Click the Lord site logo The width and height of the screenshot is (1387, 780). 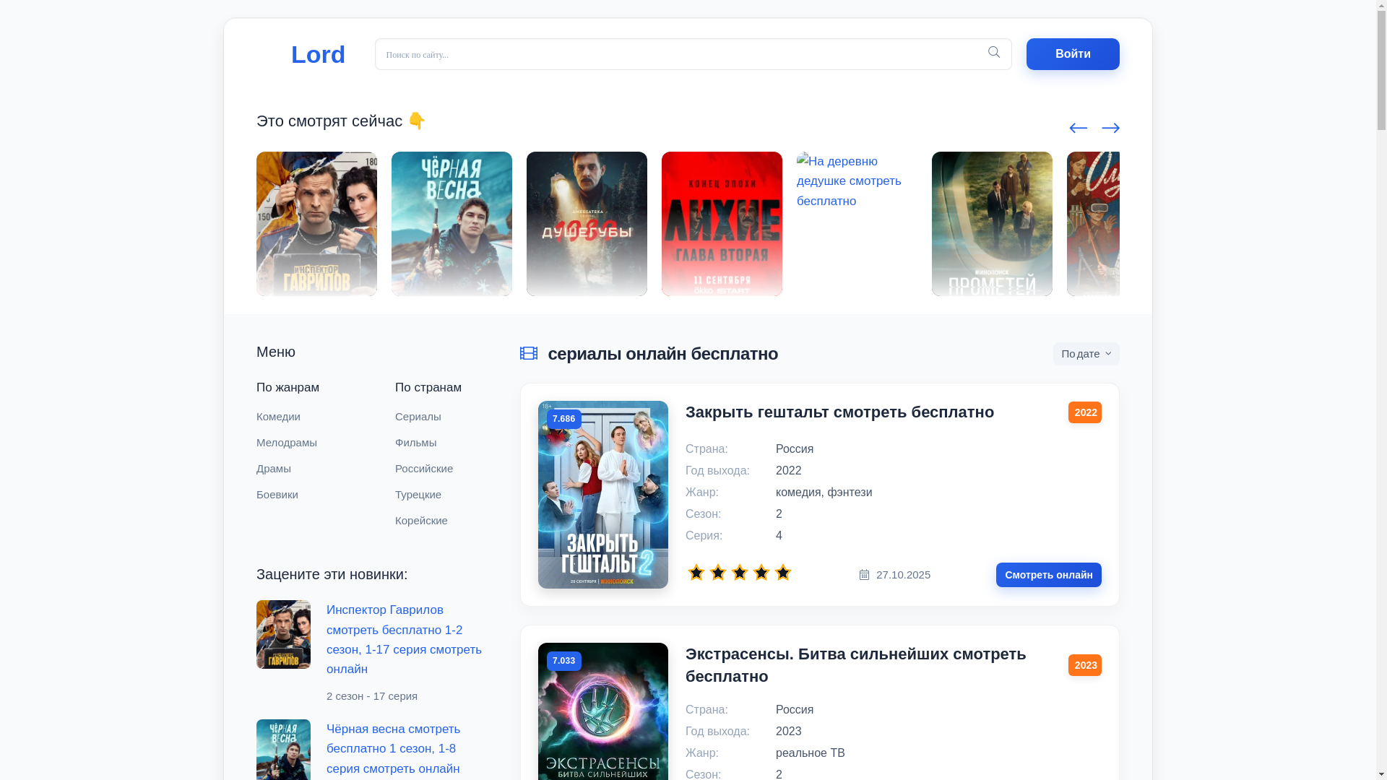tap(318, 54)
